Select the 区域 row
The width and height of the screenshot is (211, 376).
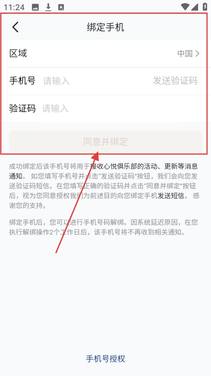(105, 54)
